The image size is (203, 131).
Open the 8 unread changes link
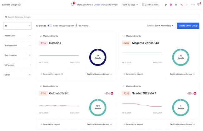coord(100,5)
